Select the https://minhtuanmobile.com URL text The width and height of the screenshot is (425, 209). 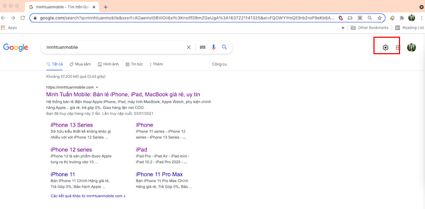[70, 87]
